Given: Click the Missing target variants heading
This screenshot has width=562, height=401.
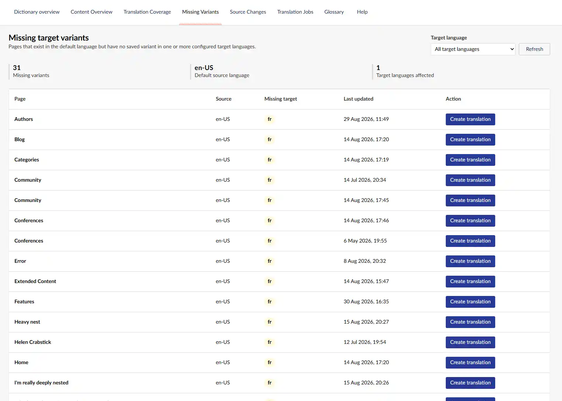Looking at the screenshot, I should 49,38.
